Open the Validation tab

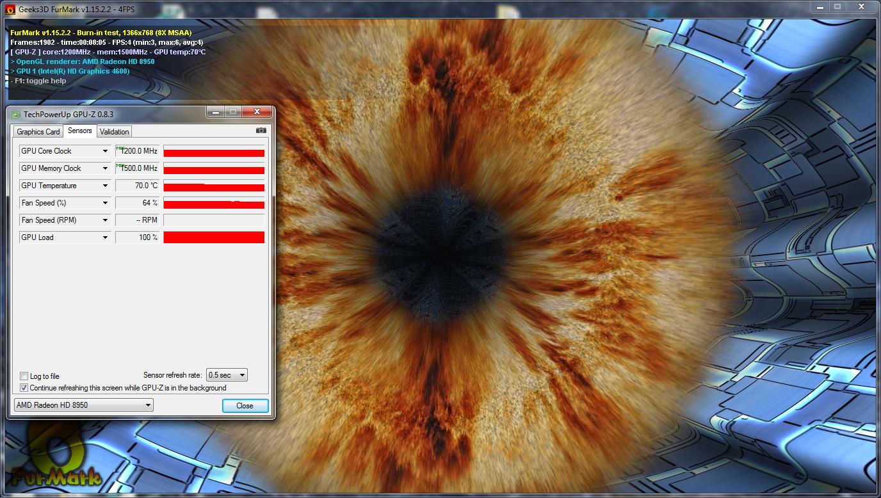[115, 132]
